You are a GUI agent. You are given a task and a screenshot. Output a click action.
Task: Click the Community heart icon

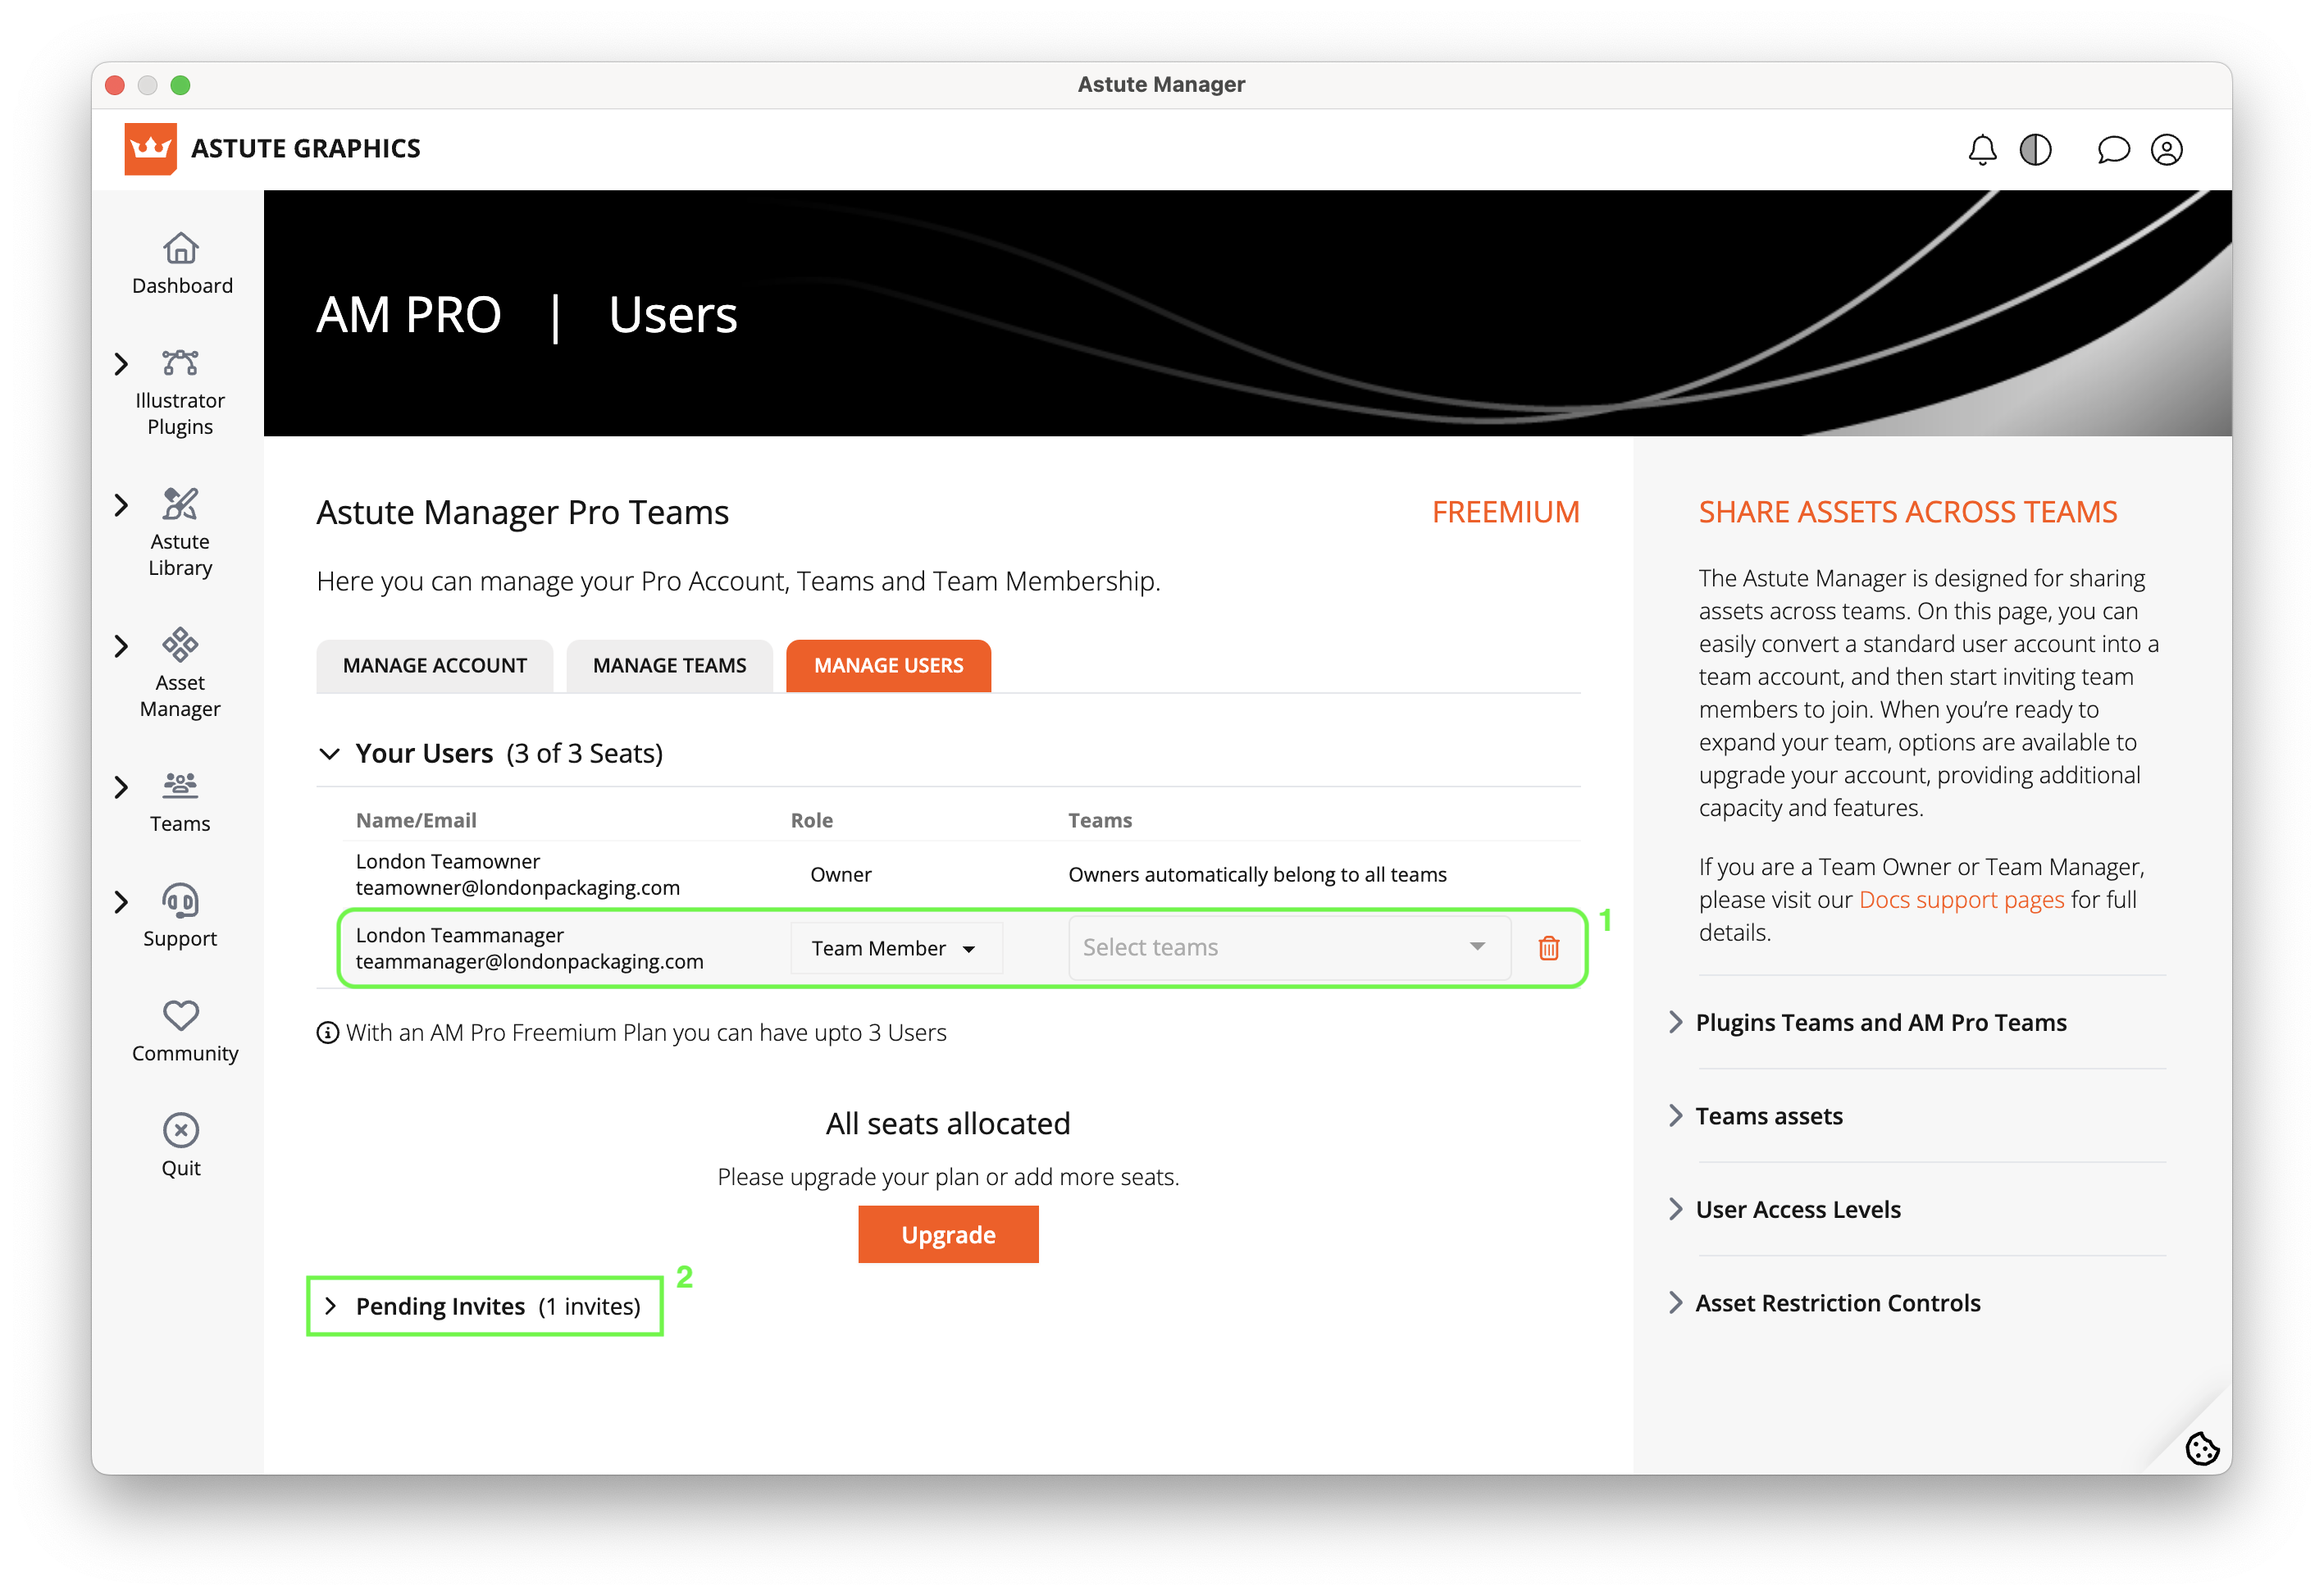coord(180,1016)
